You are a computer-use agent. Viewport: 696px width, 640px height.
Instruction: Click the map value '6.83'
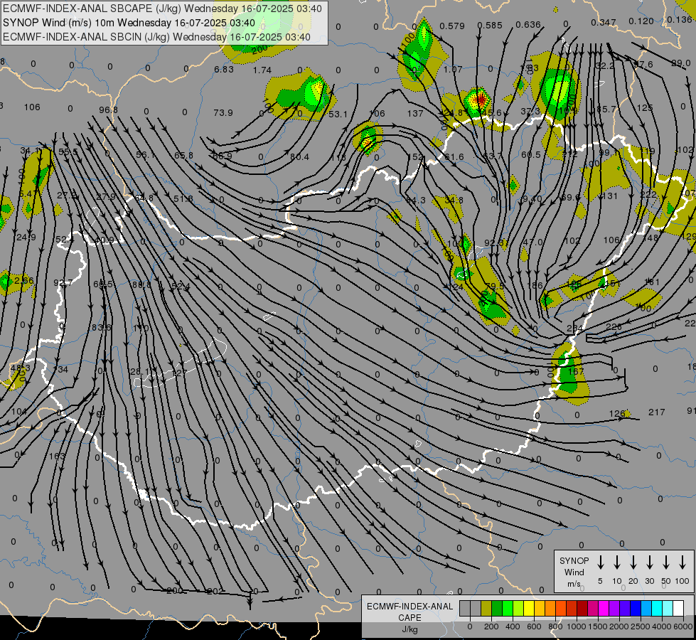[224, 69]
